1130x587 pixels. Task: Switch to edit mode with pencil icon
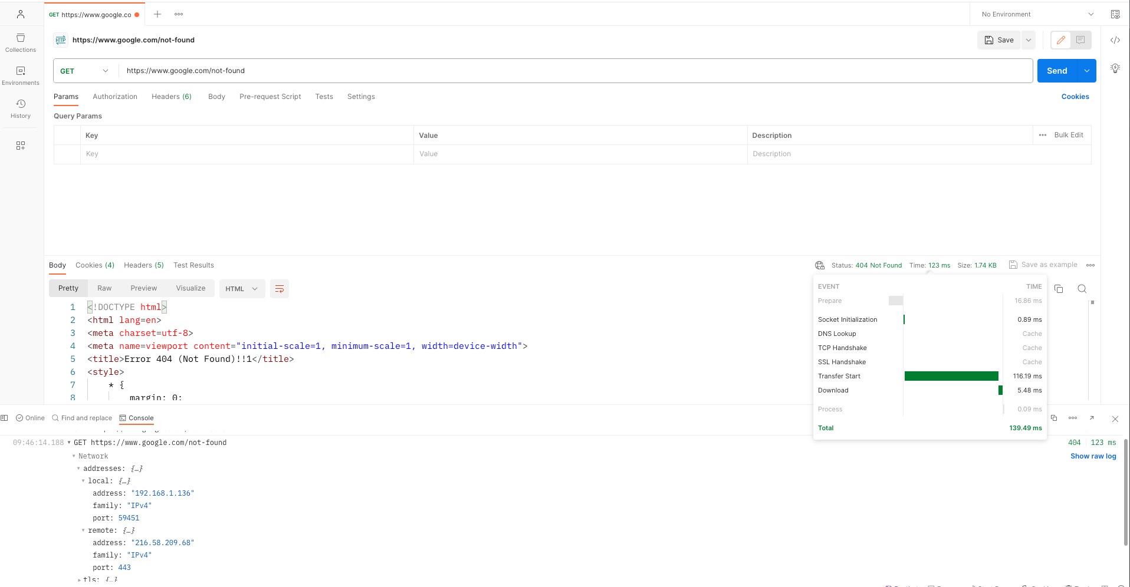coord(1061,40)
